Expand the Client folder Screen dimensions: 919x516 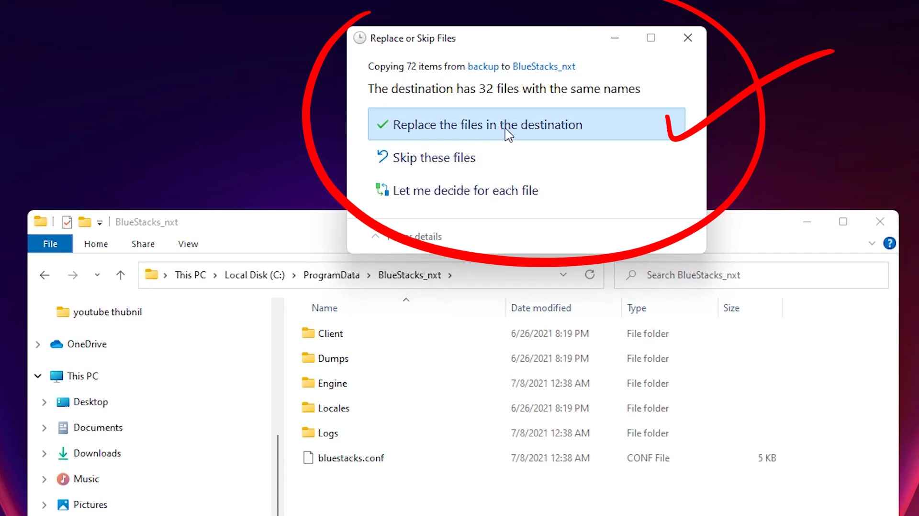click(330, 333)
